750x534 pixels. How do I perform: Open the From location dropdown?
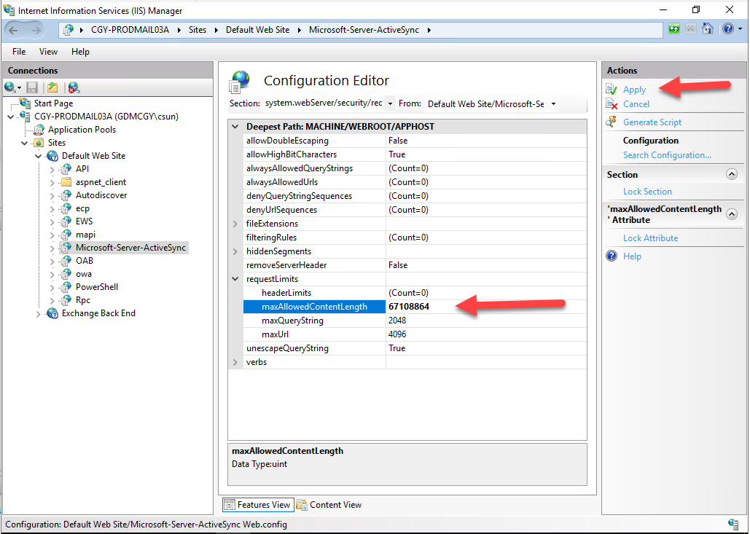553,103
